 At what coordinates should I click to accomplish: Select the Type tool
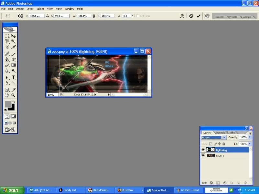pyautogui.click(x=13, y=77)
